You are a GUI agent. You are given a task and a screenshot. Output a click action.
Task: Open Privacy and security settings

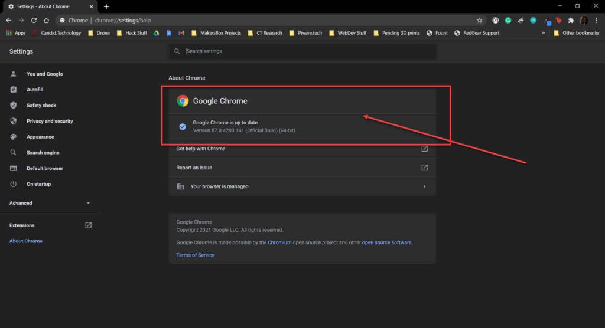click(49, 121)
